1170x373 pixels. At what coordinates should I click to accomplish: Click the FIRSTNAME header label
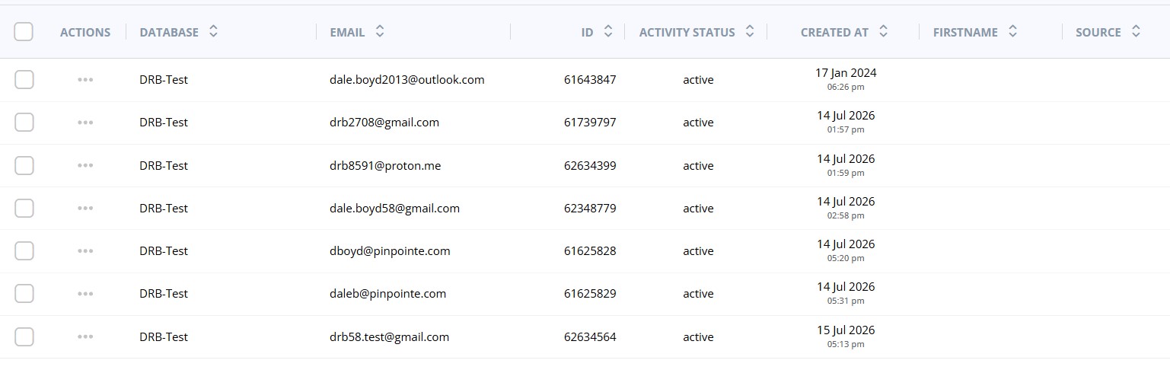965,33
